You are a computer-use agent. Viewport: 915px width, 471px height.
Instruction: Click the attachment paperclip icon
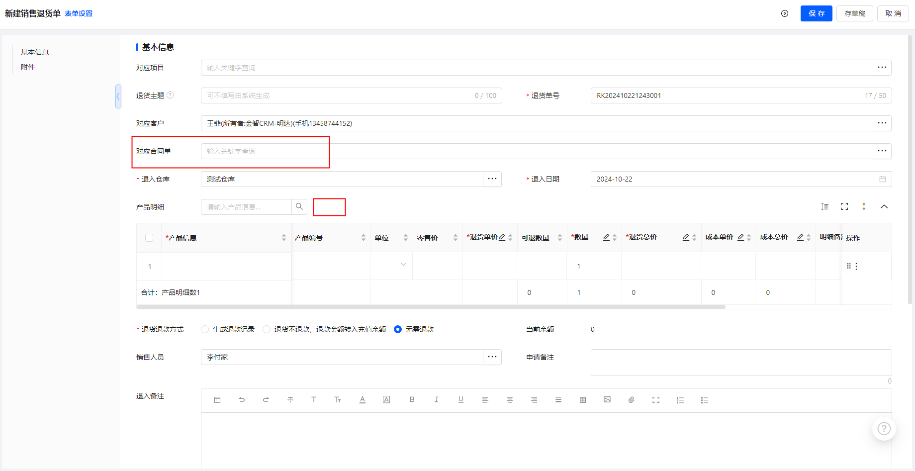pyautogui.click(x=631, y=399)
